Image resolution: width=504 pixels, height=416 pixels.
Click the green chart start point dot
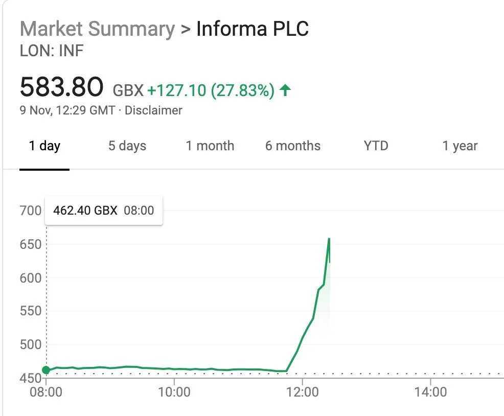(47, 370)
